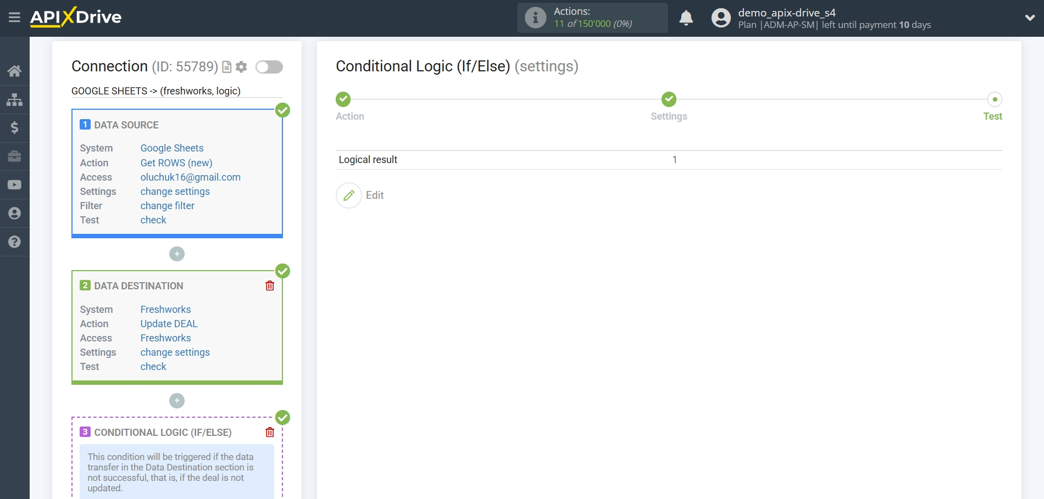1044x499 pixels.
Task: Open the help question mark icon
Action: click(15, 242)
